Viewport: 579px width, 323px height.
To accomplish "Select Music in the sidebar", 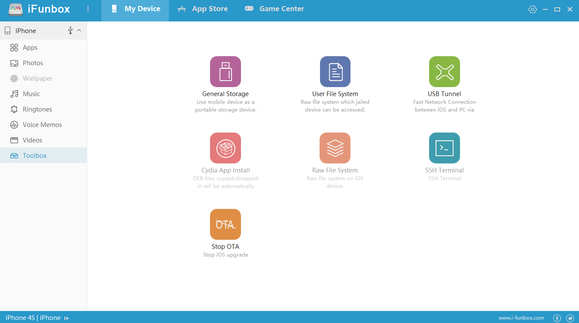I will [43, 94].
